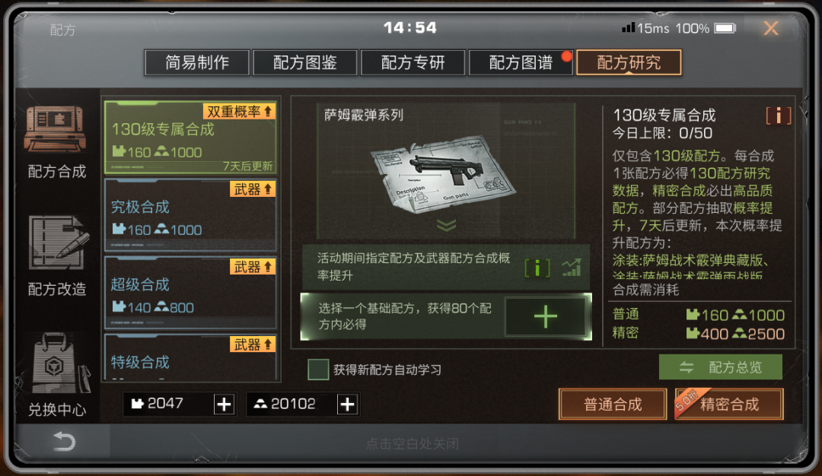822x476 pixels.
Task: Select the 超级合成 list entry
Action: [x=191, y=293]
